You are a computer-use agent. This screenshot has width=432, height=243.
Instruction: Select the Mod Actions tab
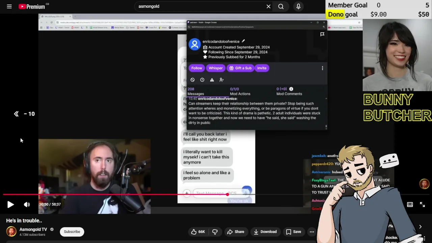coord(240,91)
